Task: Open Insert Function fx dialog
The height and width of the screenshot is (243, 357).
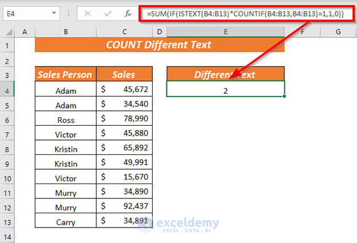Action: point(125,13)
